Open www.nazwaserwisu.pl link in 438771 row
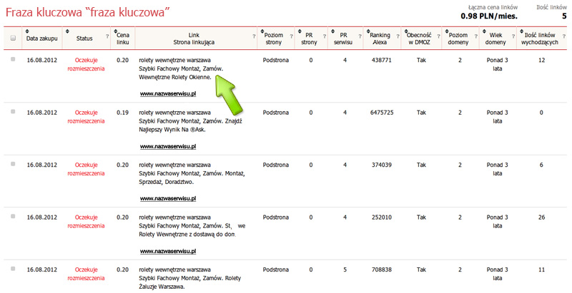 (x=168, y=94)
